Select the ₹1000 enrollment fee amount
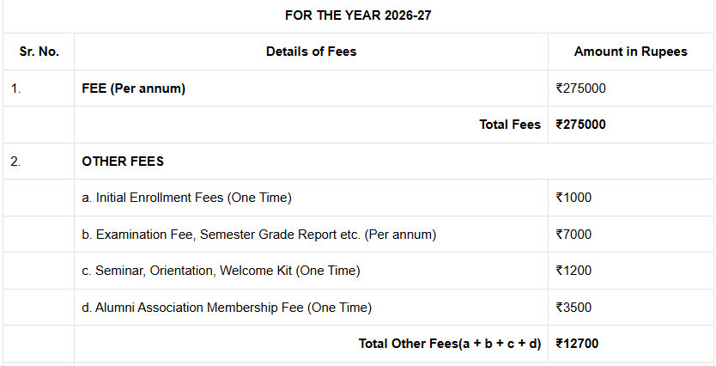The image size is (716, 366). (573, 198)
